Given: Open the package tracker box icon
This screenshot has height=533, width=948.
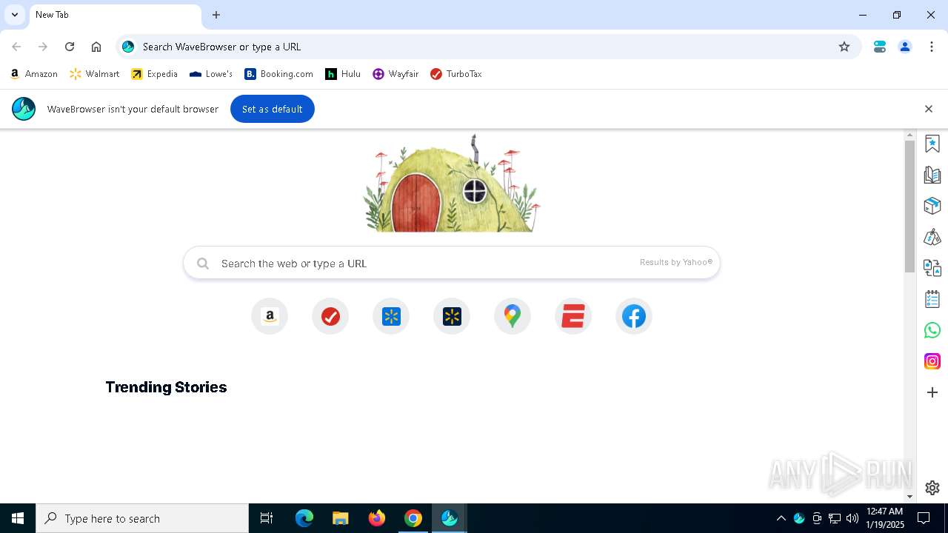Looking at the screenshot, I should click(x=932, y=206).
